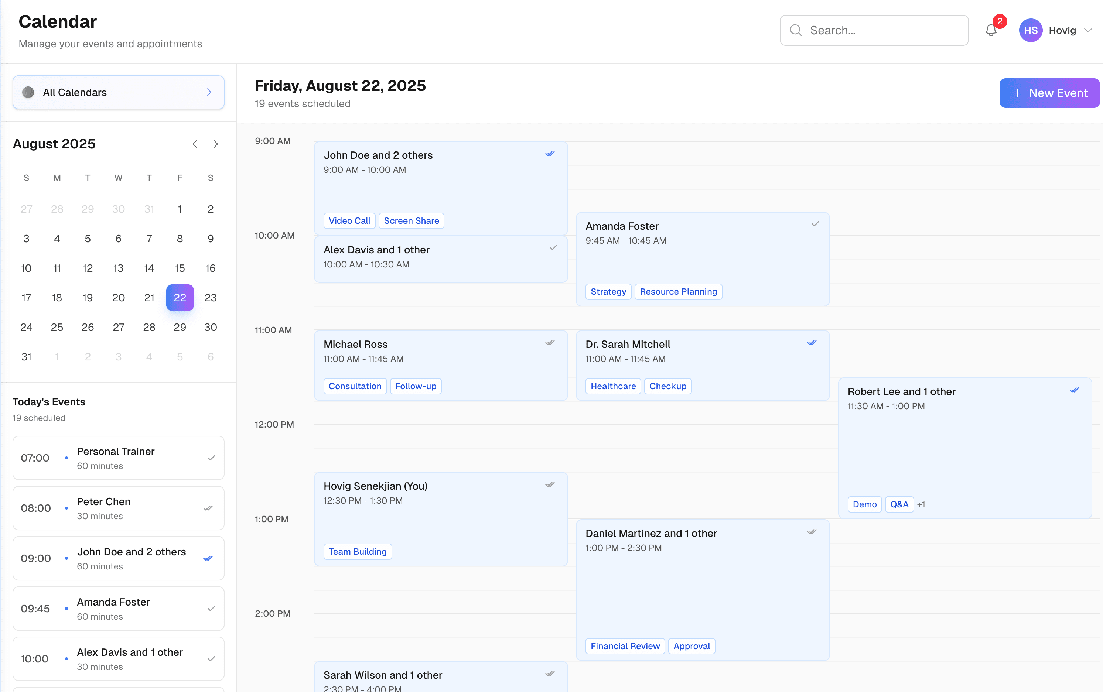Click the Financial Review tag
This screenshot has width=1103, height=692.
[x=625, y=646]
